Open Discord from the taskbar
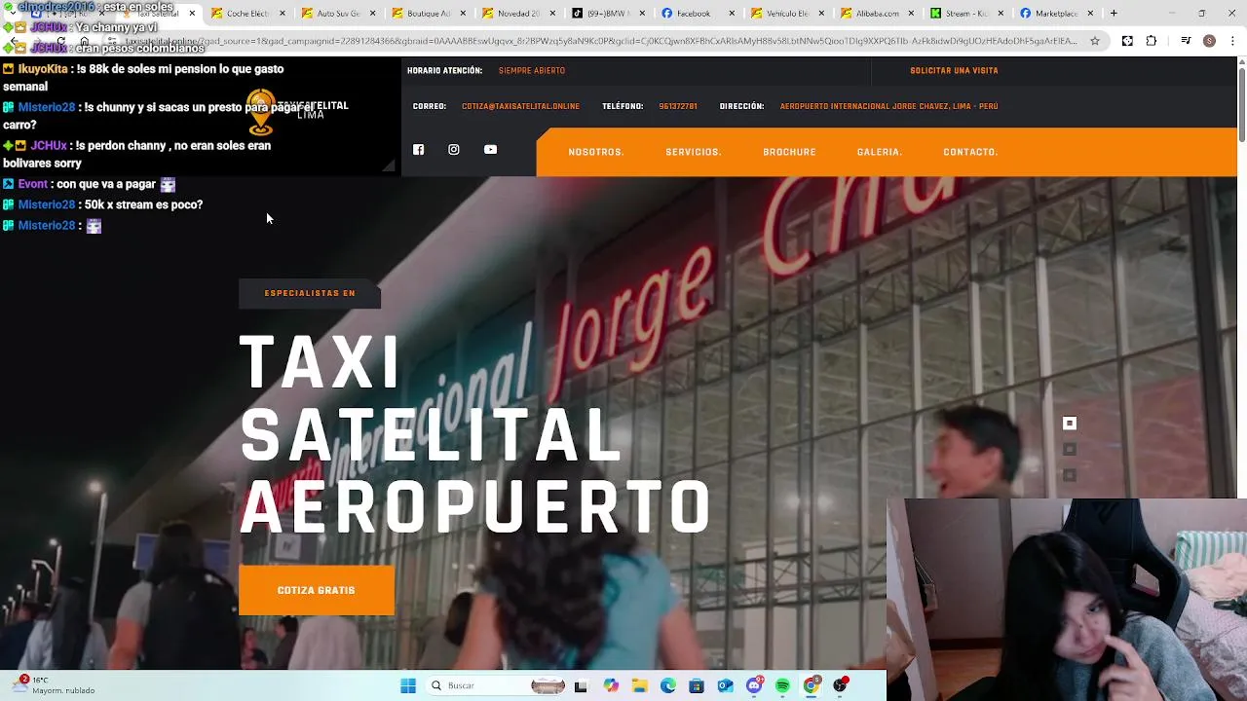Viewport: 1247px width, 701px height. [x=754, y=685]
